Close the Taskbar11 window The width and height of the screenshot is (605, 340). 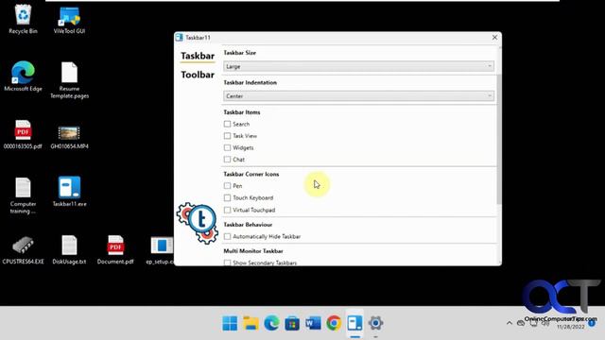pos(494,38)
